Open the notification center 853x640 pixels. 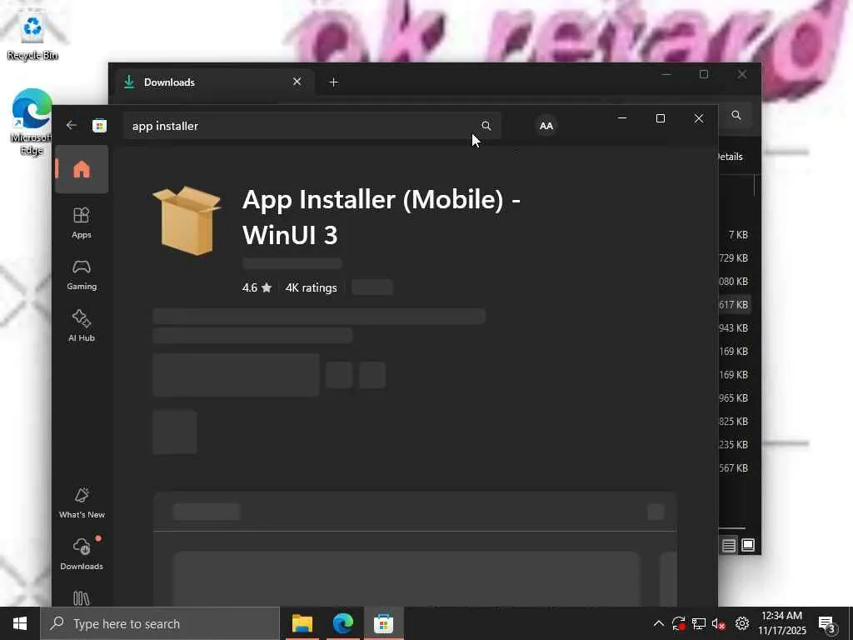tap(827, 624)
